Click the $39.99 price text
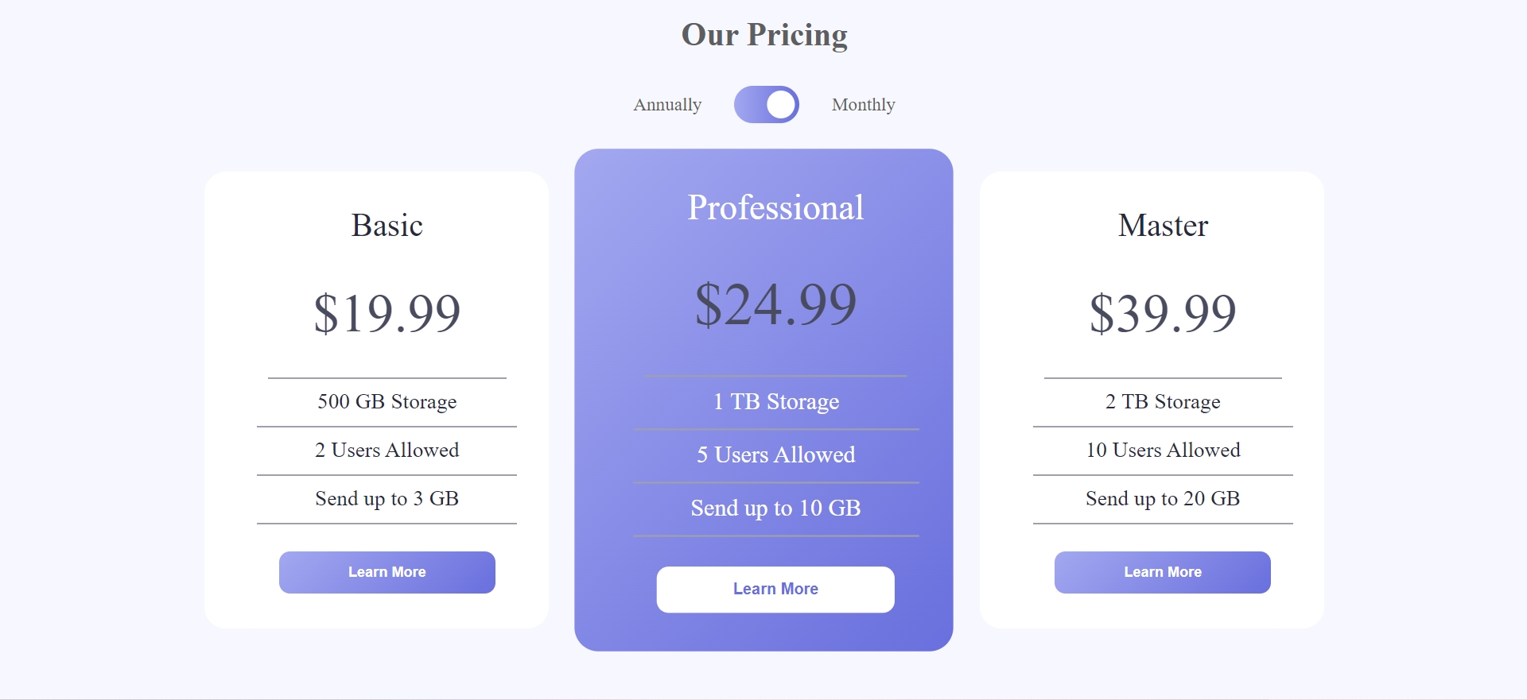The width and height of the screenshot is (1527, 700). tap(1163, 312)
